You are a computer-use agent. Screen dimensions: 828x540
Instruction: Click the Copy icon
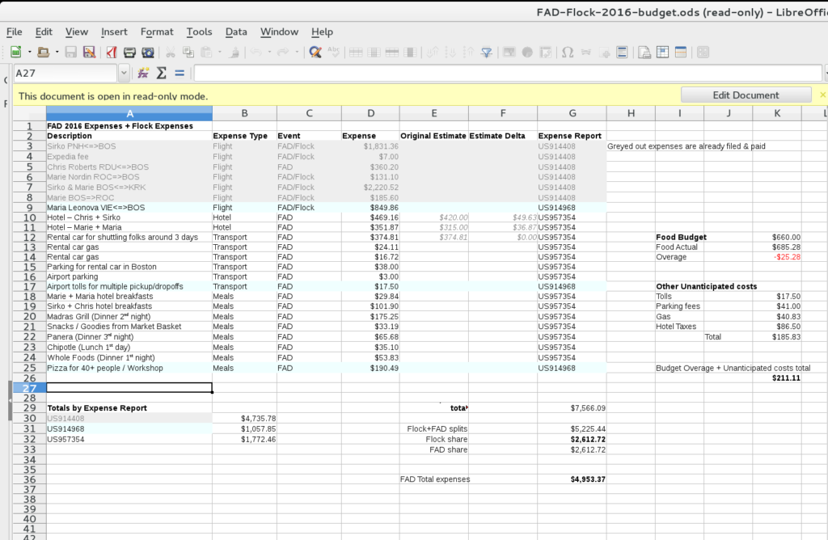coord(188,53)
